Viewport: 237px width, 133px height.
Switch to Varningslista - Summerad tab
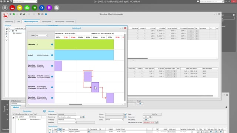pyautogui.click(x=64, y=21)
